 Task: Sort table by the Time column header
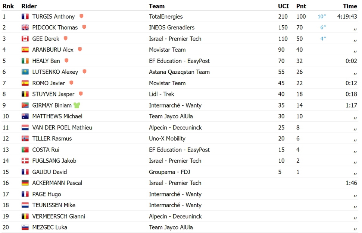tap(350, 6)
